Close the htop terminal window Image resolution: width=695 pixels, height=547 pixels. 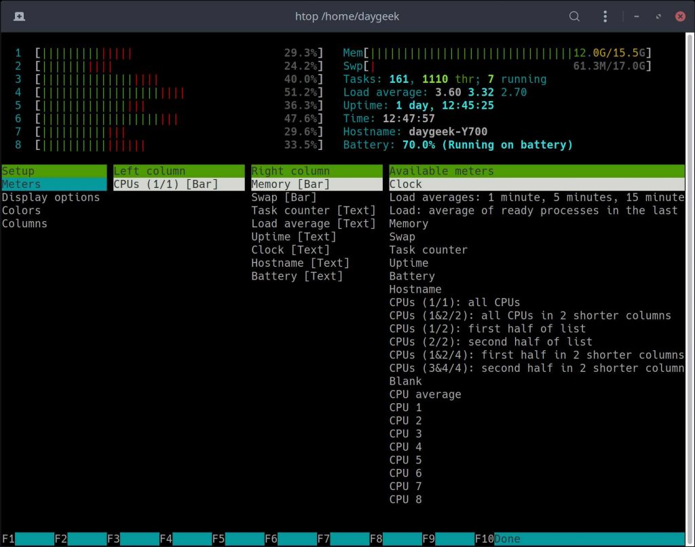tap(679, 16)
